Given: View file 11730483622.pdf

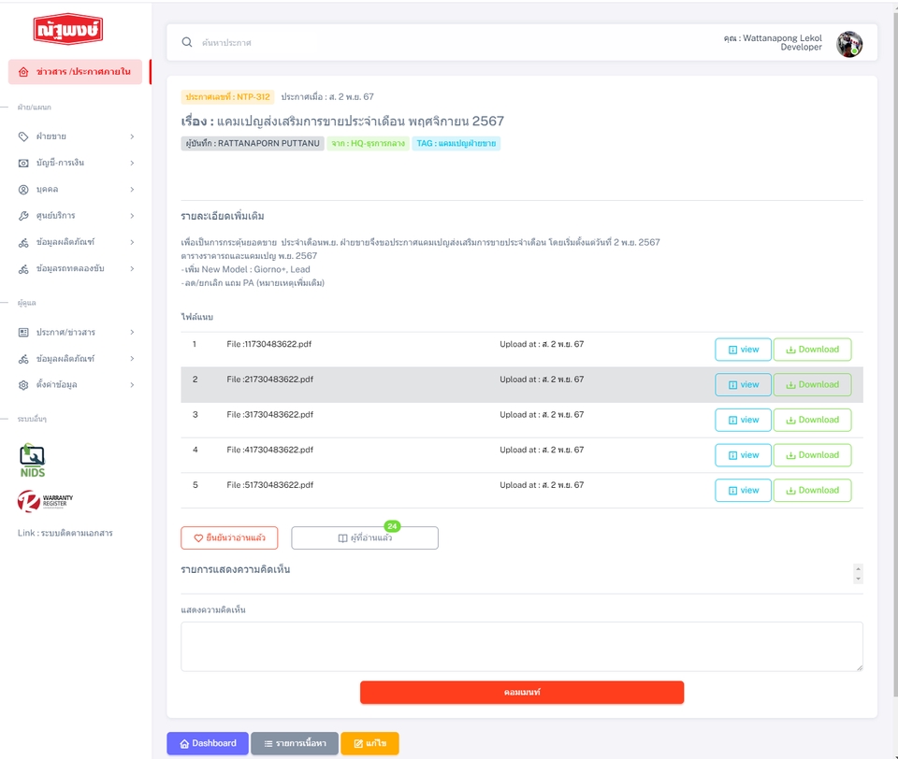Looking at the screenshot, I should click(743, 350).
